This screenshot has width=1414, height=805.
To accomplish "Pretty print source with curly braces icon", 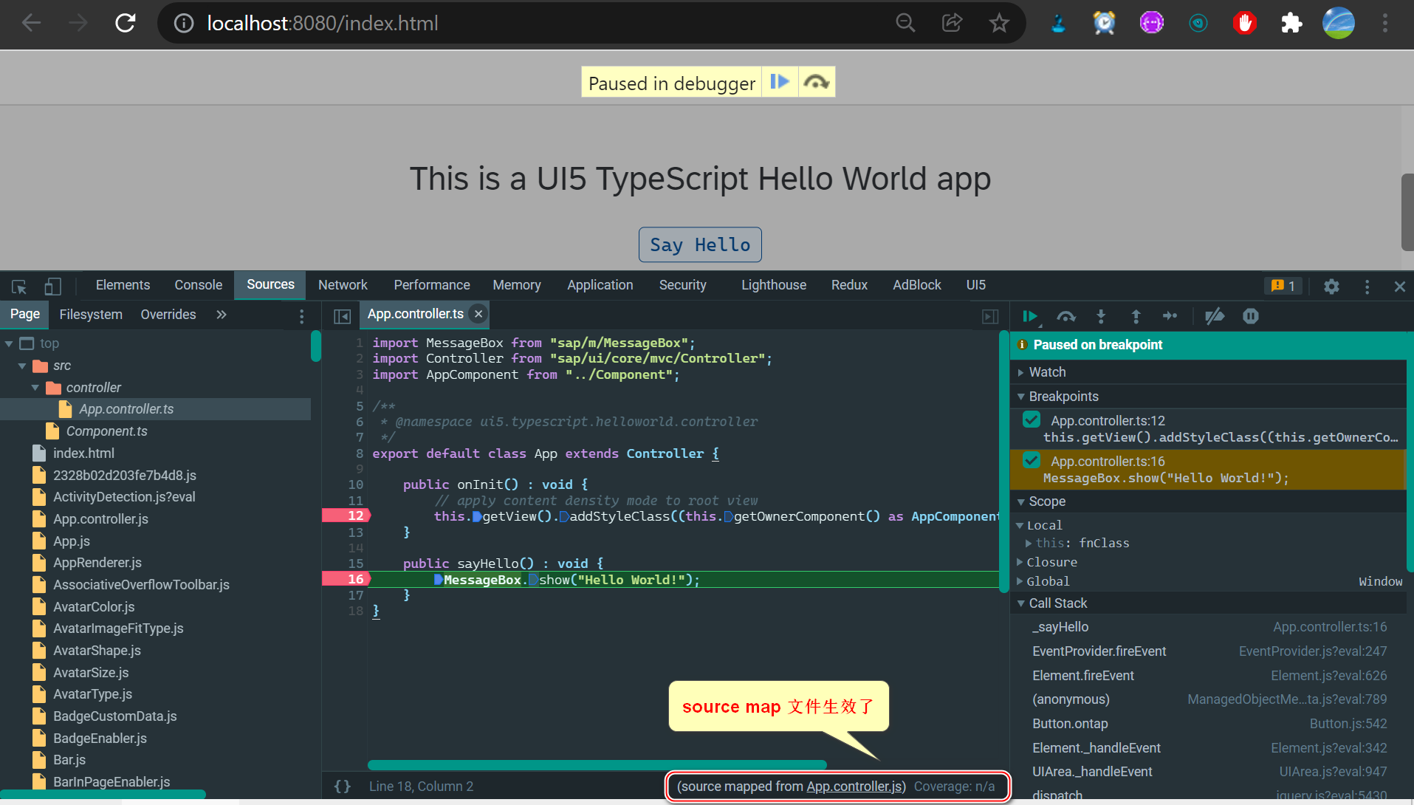I will 342,787.
